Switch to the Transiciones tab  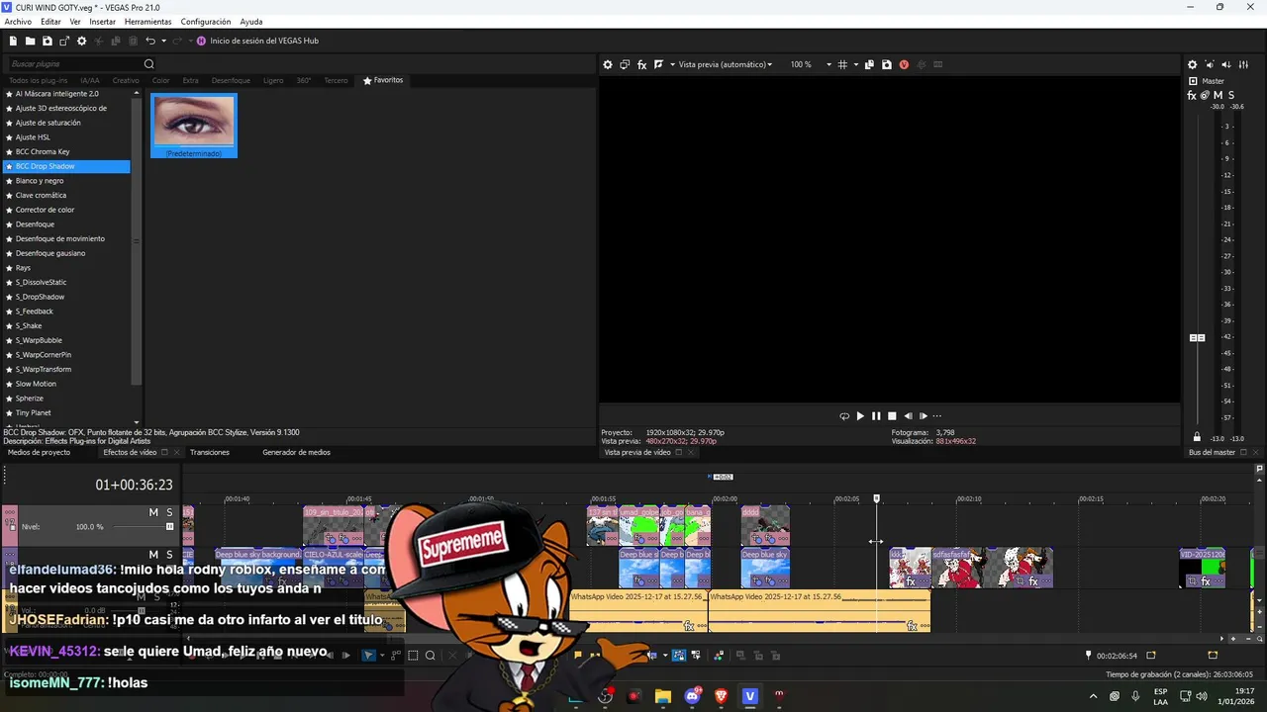pos(210,452)
